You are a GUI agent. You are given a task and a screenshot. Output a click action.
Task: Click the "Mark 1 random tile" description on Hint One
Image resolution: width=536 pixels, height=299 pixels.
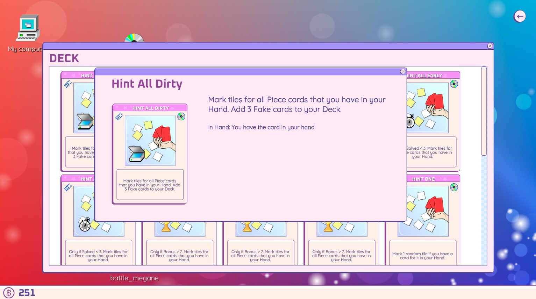pyautogui.click(x=422, y=256)
